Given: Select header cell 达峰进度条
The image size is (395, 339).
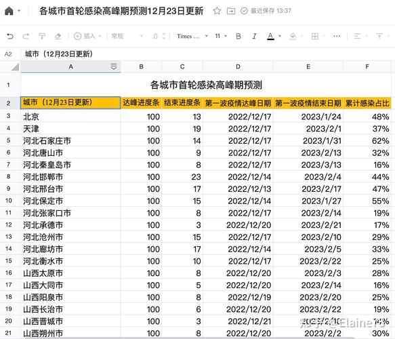Looking at the screenshot, I should 141,103.
